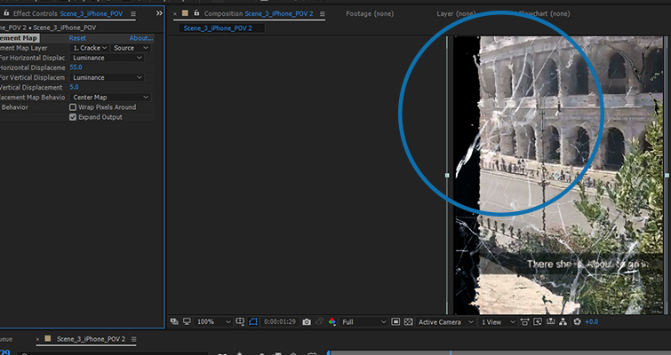The width and height of the screenshot is (671, 355).
Task: Open the Center Map behavior dropdown
Action: tap(110, 97)
